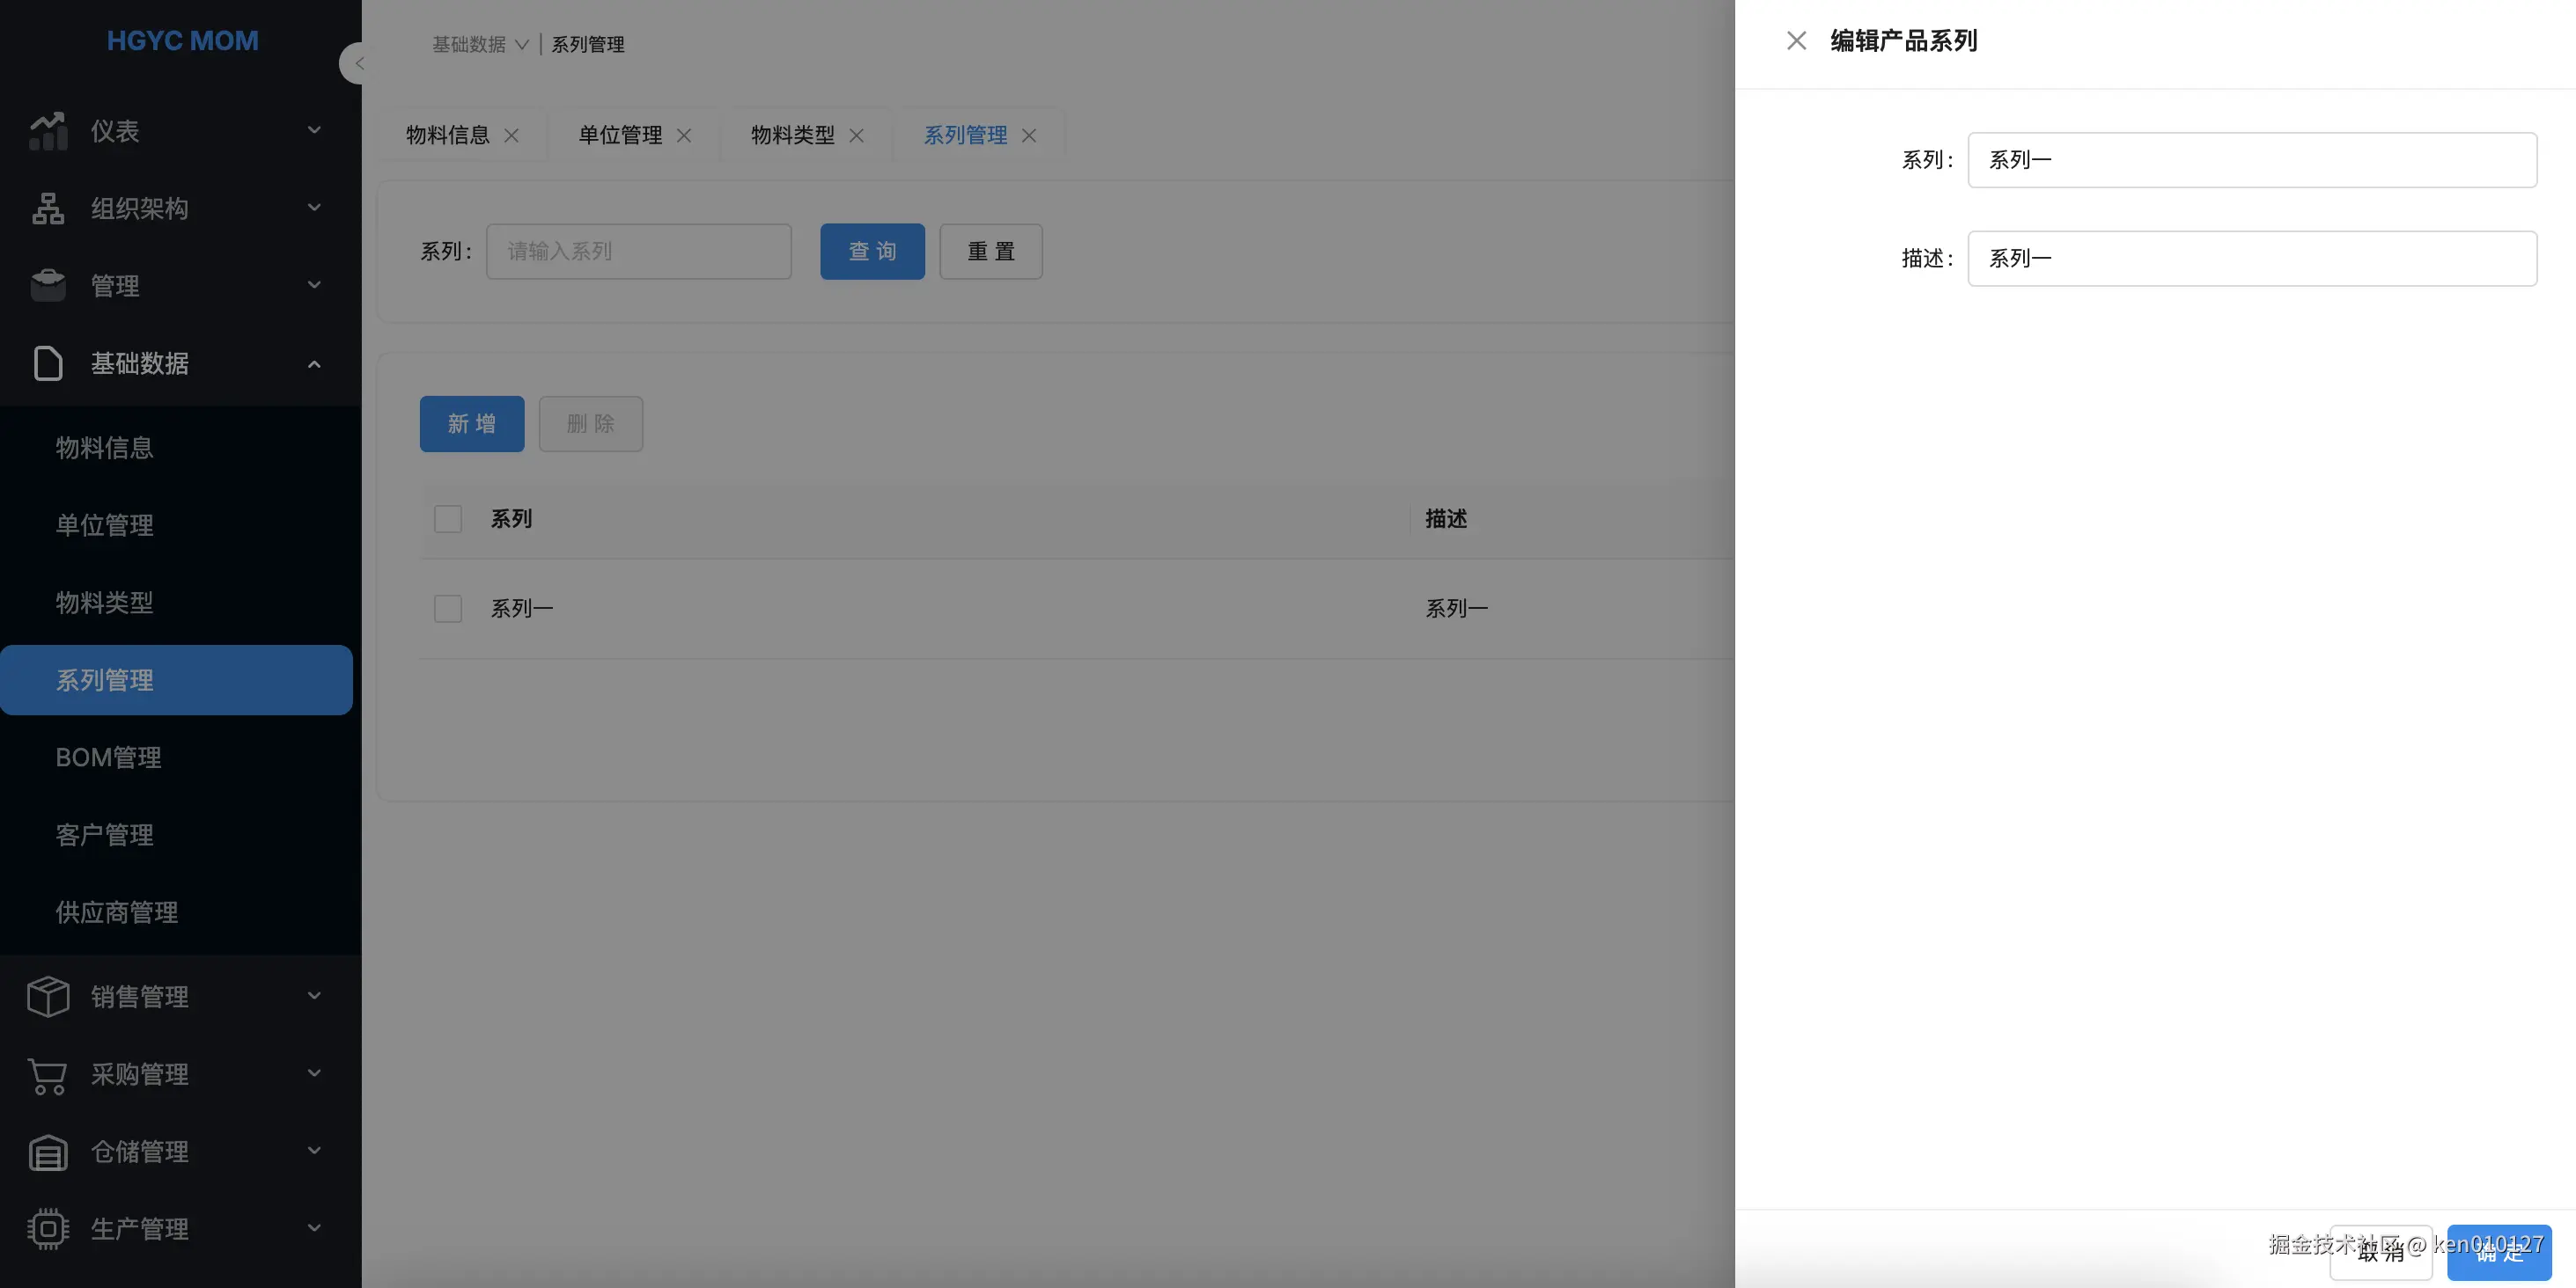The image size is (2576, 1288).
Task: Click the organization tree icon beside 组织架构
Action: (x=48, y=208)
